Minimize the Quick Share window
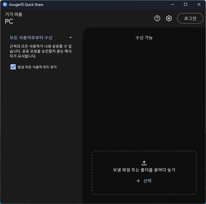 (172, 4)
